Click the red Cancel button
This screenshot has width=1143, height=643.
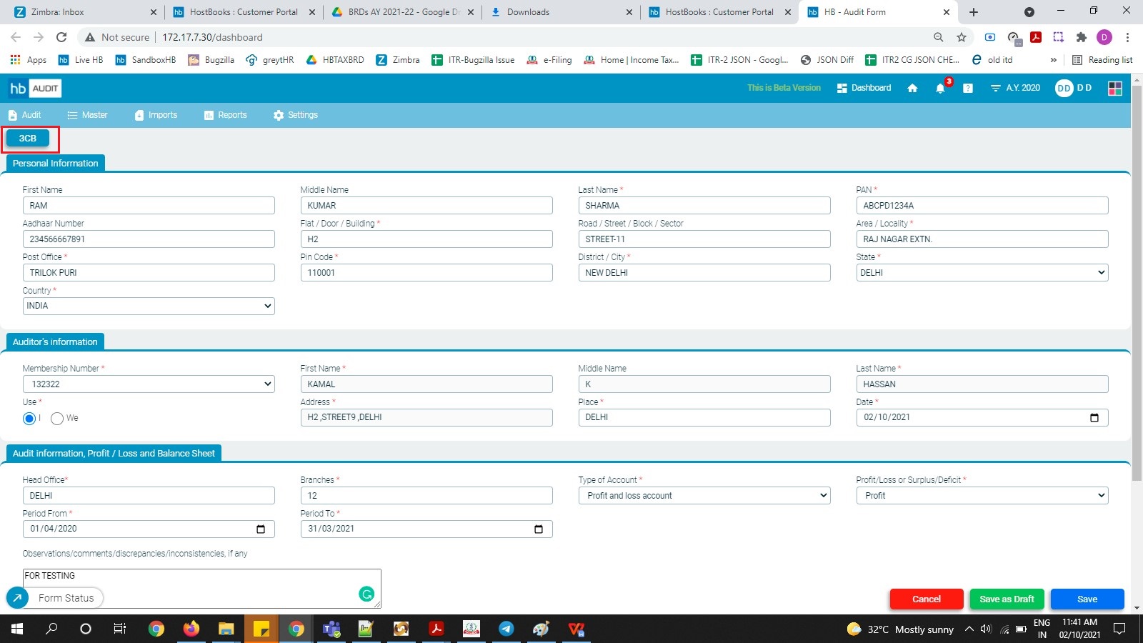pyautogui.click(x=926, y=599)
